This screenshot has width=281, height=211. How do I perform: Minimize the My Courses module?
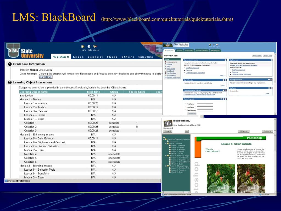click(x=271, y=60)
